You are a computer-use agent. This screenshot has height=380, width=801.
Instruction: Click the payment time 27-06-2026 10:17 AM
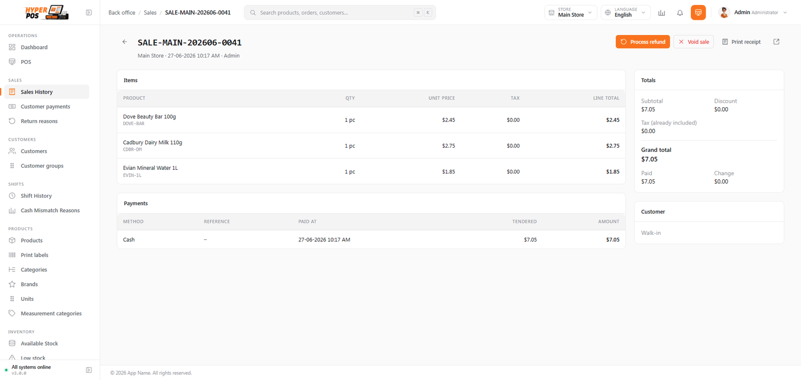pos(324,240)
